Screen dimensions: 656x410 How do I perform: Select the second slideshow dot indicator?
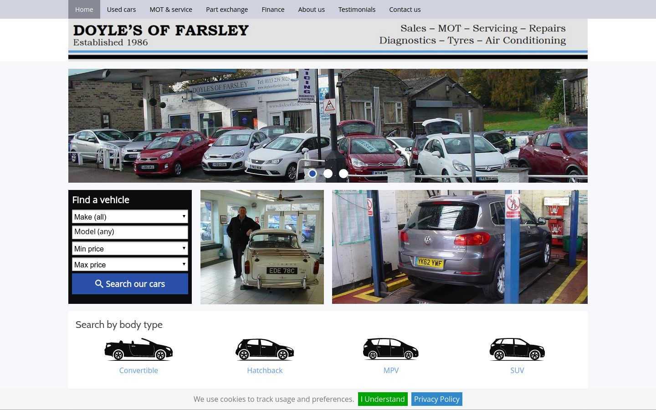(x=328, y=174)
